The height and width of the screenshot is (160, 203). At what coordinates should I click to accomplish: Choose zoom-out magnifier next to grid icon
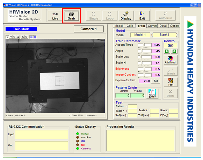27,37
